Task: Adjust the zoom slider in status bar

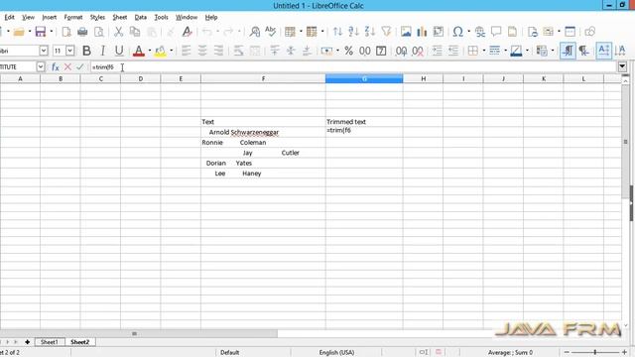Action: (595, 352)
